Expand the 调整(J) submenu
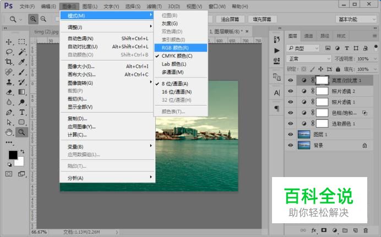The image size is (381, 237). coord(108,27)
